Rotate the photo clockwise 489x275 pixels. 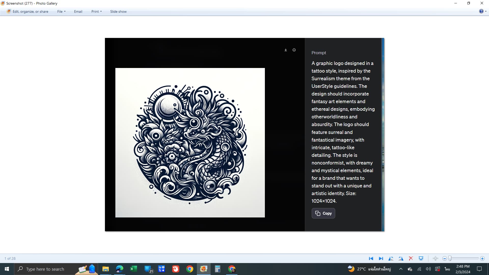pyautogui.click(x=401, y=258)
